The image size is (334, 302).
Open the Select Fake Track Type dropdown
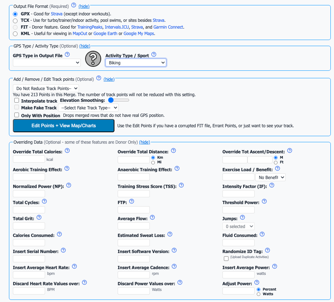tap(89, 108)
